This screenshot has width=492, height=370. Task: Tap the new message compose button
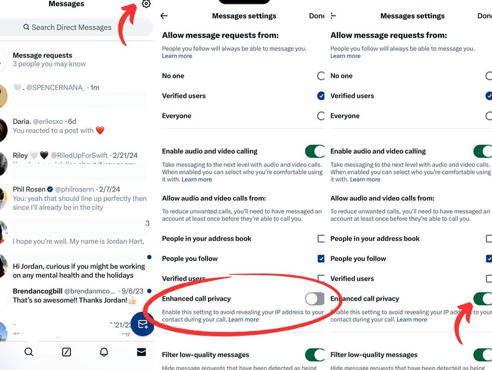coord(143,324)
